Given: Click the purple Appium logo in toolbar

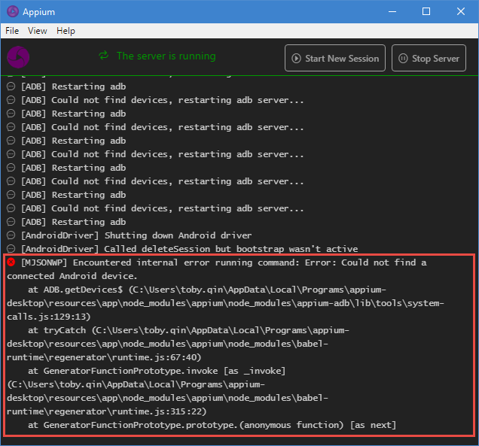Looking at the screenshot, I should click(x=18, y=57).
